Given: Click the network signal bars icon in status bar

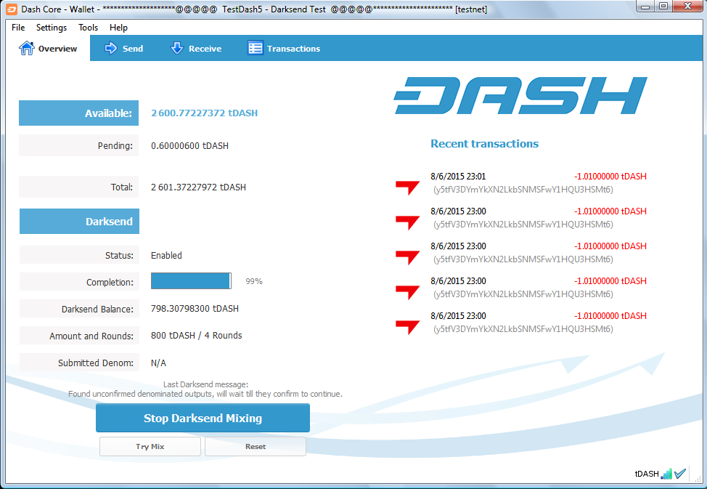Looking at the screenshot, I should pyautogui.click(x=666, y=474).
